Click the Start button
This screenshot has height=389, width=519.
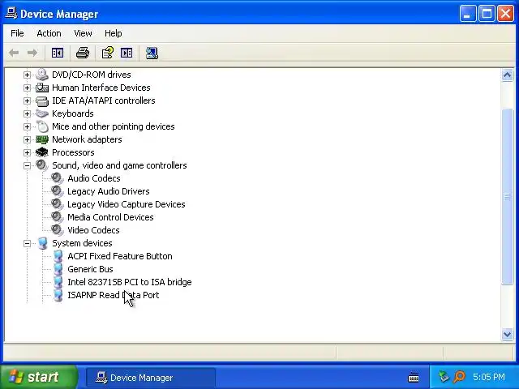point(38,377)
